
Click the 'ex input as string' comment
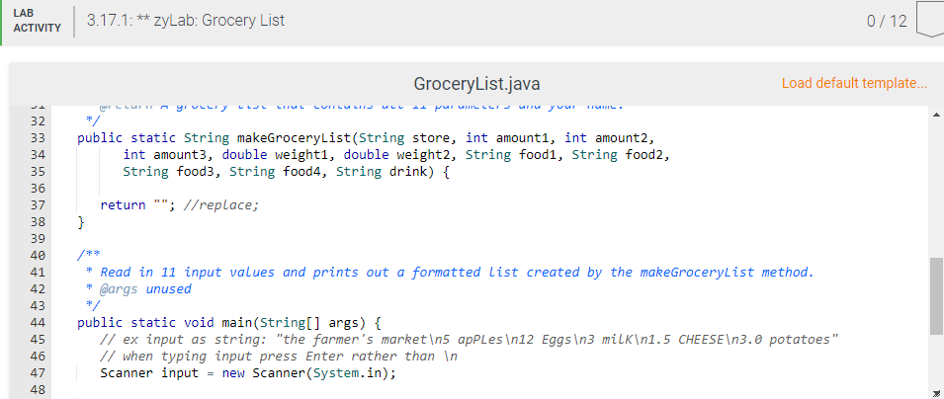coord(469,339)
